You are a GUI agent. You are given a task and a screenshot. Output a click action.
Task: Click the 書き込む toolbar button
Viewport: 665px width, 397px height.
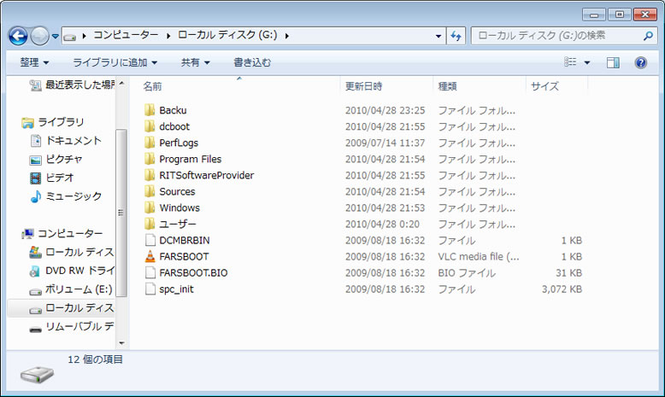point(252,62)
